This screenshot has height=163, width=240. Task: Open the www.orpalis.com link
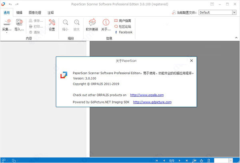tap(147, 95)
